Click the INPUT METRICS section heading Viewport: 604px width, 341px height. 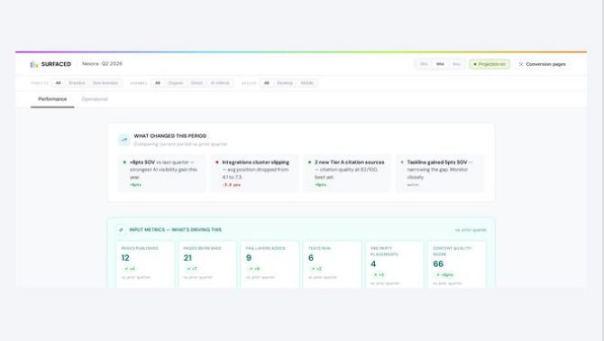point(175,230)
